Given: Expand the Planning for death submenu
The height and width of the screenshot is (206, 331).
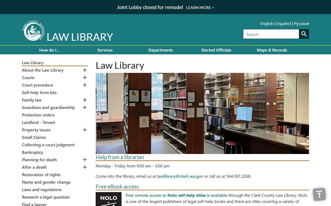Looking at the screenshot, I should (85, 160).
